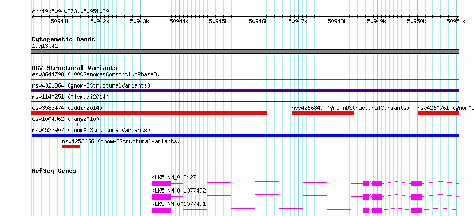Click the 50944k ruler tick label
474x216 pixels.
(x=179, y=21)
